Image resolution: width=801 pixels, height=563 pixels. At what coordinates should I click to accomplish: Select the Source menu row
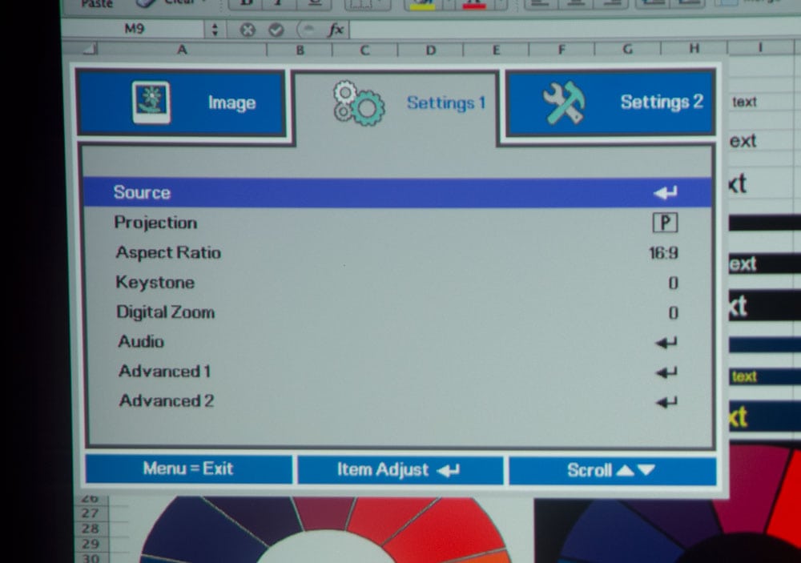pyautogui.click(x=397, y=192)
